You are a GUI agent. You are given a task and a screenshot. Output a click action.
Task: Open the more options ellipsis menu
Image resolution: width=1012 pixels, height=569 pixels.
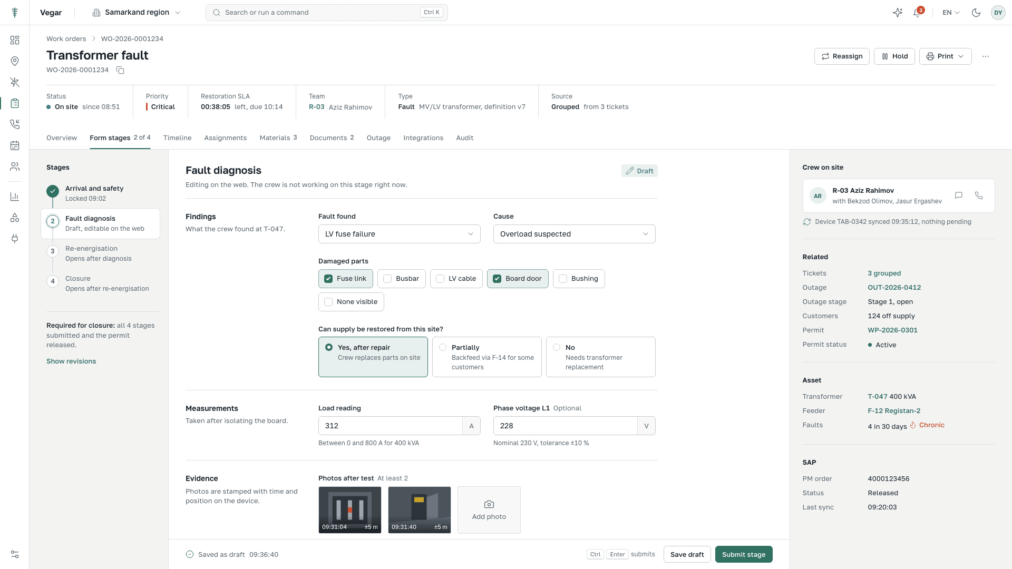pos(986,56)
